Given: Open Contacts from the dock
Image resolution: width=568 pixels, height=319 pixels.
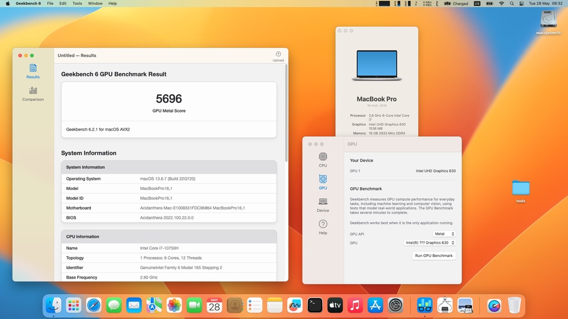Looking at the screenshot, I should click(x=235, y=306).
